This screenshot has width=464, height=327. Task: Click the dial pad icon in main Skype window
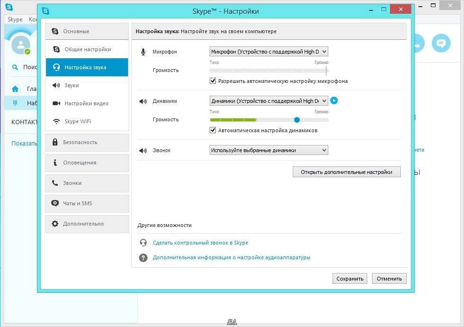click(x=15, y=103)
